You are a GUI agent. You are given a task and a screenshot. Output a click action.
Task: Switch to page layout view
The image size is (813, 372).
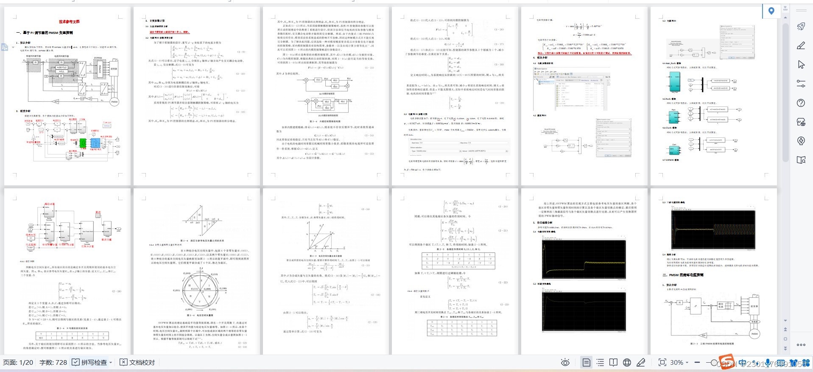coord(586,362)
